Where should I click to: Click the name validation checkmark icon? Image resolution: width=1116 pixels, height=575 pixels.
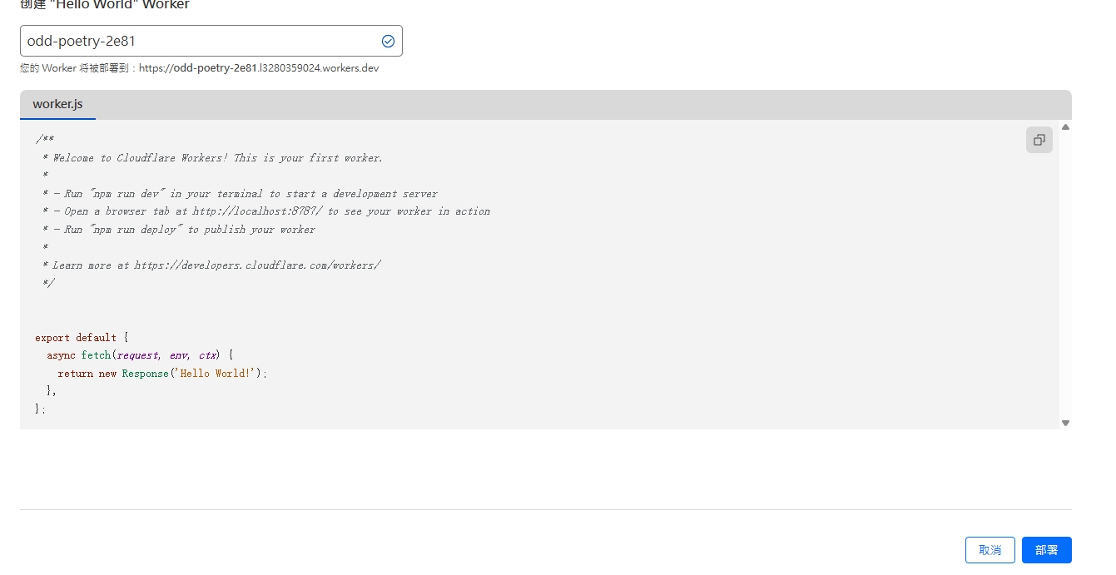tap(388, 42)
